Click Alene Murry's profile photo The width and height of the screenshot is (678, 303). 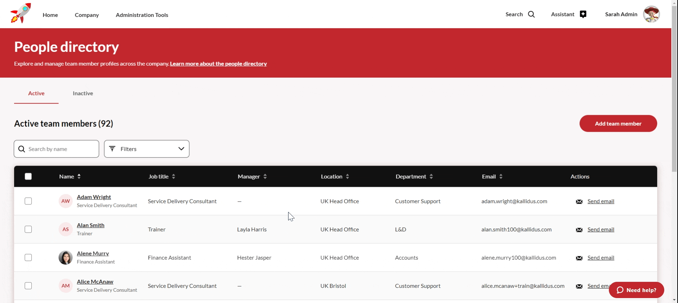pos(66,258)
